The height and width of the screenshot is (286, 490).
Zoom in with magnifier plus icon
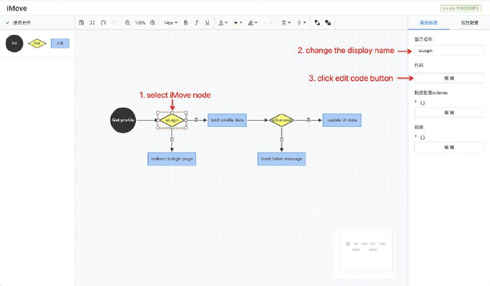coord(153,23)
